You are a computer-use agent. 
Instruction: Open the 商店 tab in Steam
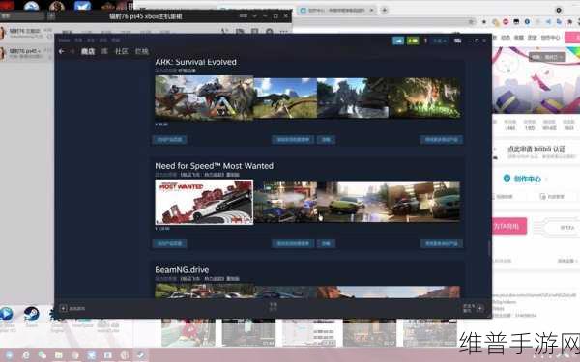88,51
